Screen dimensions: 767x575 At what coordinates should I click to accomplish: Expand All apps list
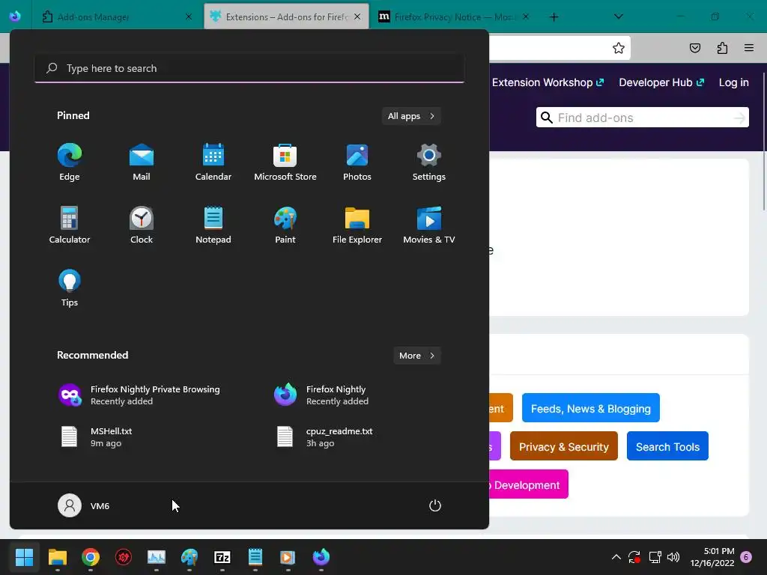tap(411, 116)
